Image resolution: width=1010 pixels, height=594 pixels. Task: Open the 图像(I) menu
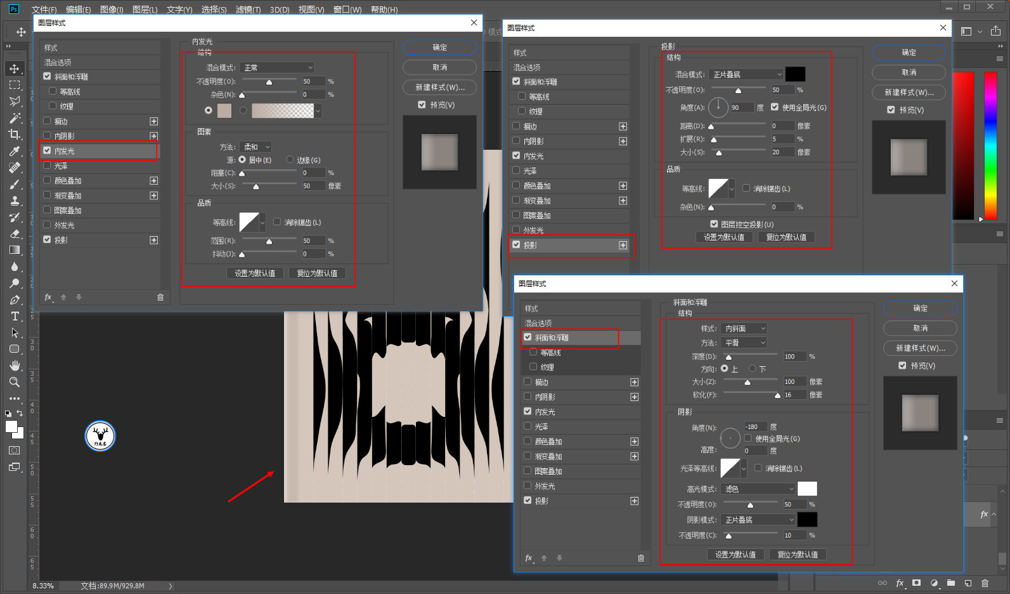tap(112, 10)
